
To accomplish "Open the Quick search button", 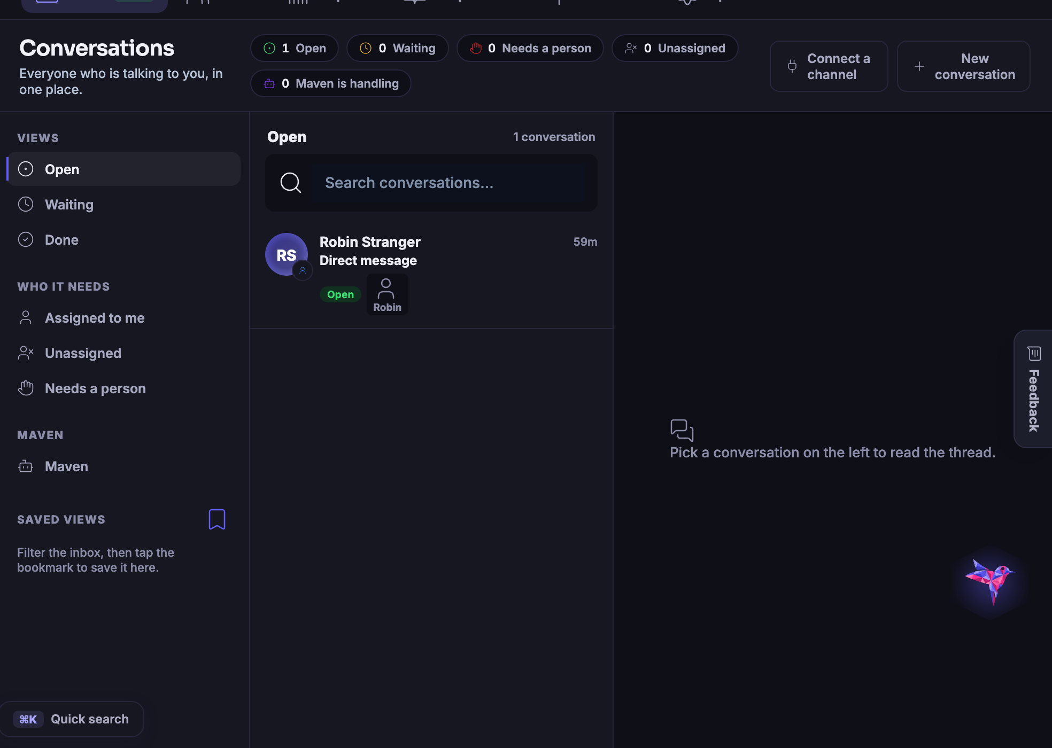I will (72, 719).
